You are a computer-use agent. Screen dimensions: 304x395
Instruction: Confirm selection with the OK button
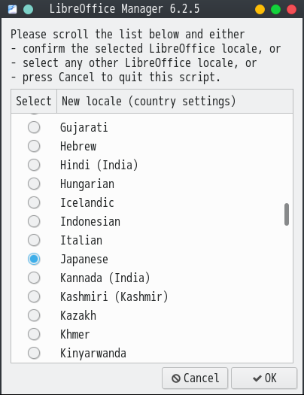[x=264, y=378]
